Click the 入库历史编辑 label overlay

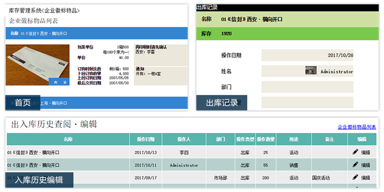pos(39,180)
